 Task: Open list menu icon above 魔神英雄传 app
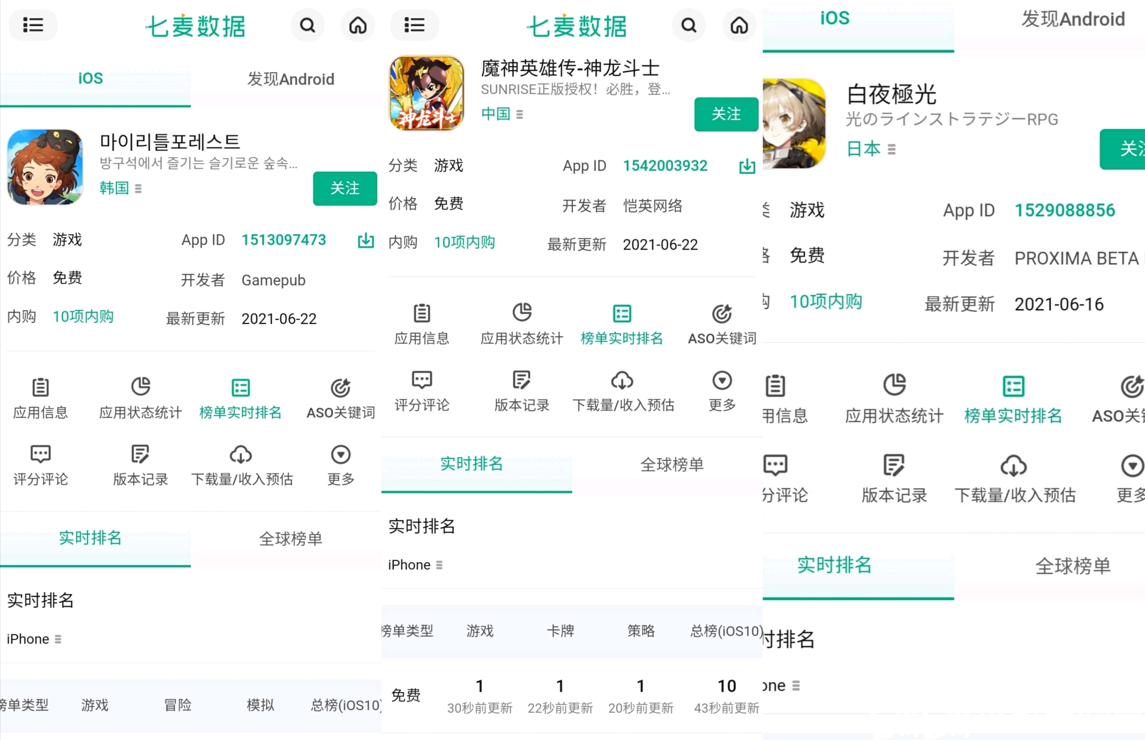[414, 25]
